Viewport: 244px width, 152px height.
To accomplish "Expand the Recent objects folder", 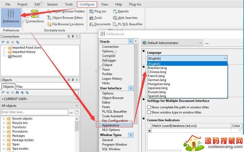I will (4, 119).
